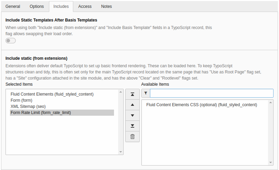Select XML Sitemap (seo) item
Screen dimensions: 279x170
[x=62, y=107]
